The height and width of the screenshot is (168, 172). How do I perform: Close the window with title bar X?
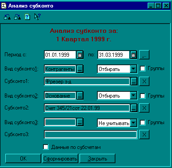166,6
